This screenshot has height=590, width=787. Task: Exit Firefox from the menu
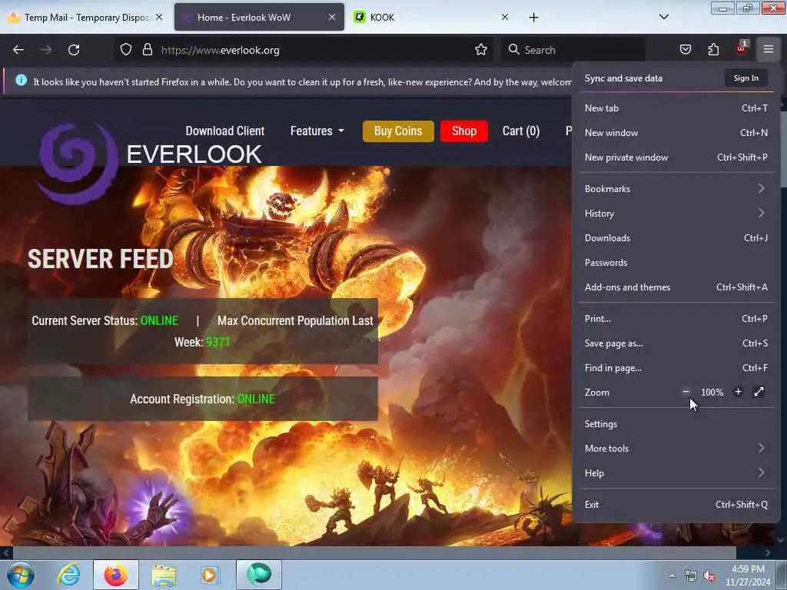click(676, 505)
